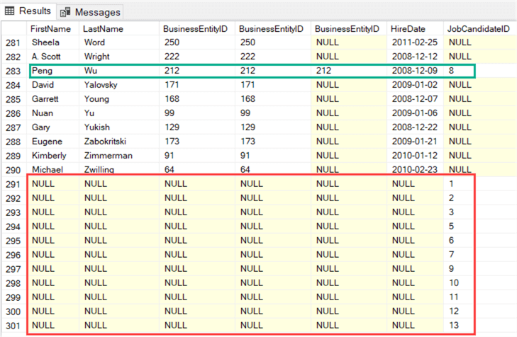Click the cell 'Yukish'
This screenshot has width=517, height=337.
point(118,127)
